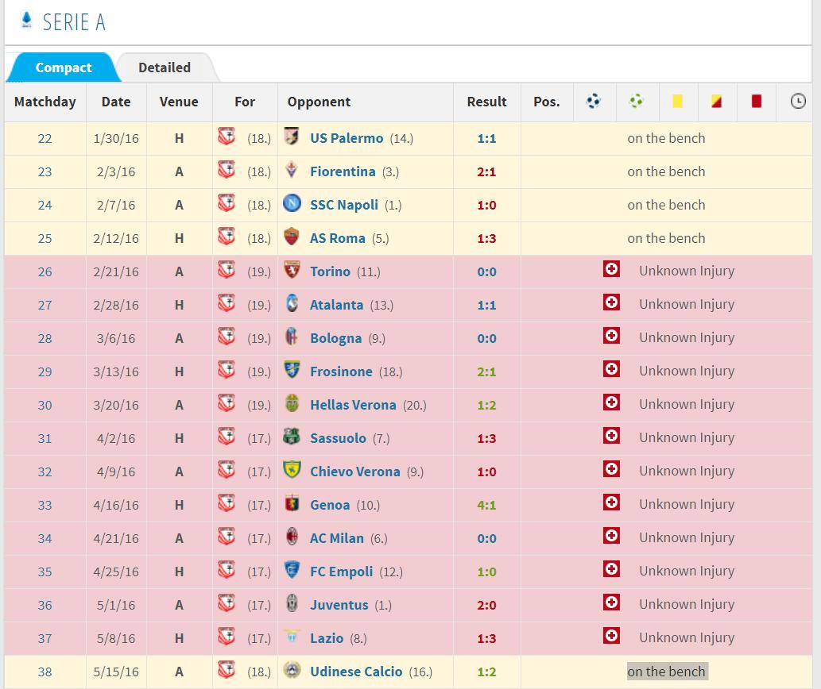821x689 pixels.
Task: Click the Fiorentina crest icon
Action: [292, 170]
